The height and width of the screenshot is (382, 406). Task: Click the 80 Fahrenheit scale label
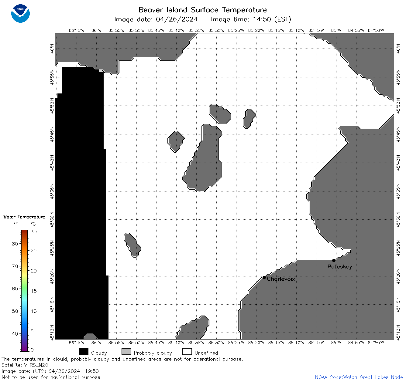tap(15, 244)
